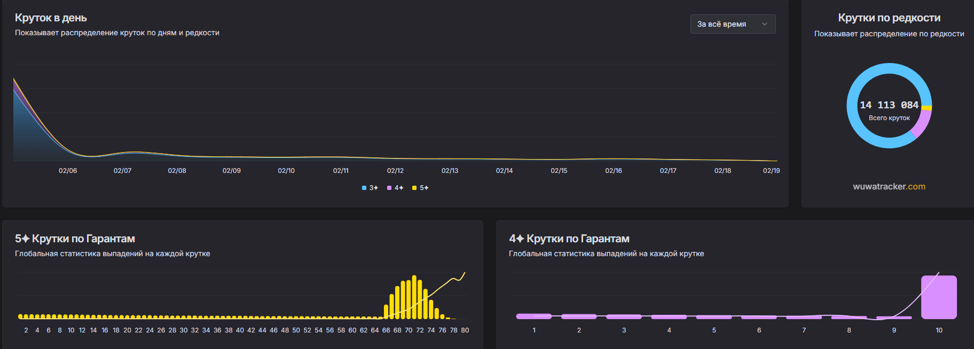The height and width of the screenshot is (349, 974).
Task: Click the purple 4✦ legend color square
Action: point(389,188)
